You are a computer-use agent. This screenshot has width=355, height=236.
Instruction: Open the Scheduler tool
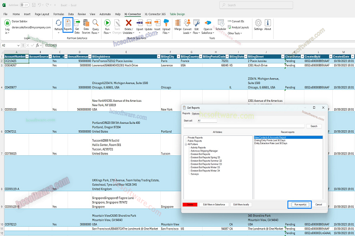[220, 25]
